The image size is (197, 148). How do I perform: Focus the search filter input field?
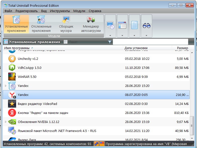(150, 42)
